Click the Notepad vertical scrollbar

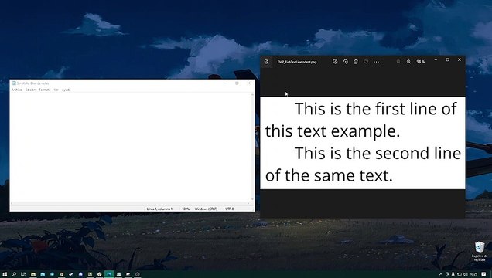tap(252, 147)
